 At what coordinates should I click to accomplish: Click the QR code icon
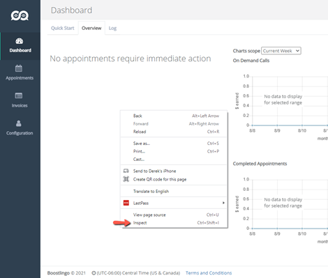(126, 179)
